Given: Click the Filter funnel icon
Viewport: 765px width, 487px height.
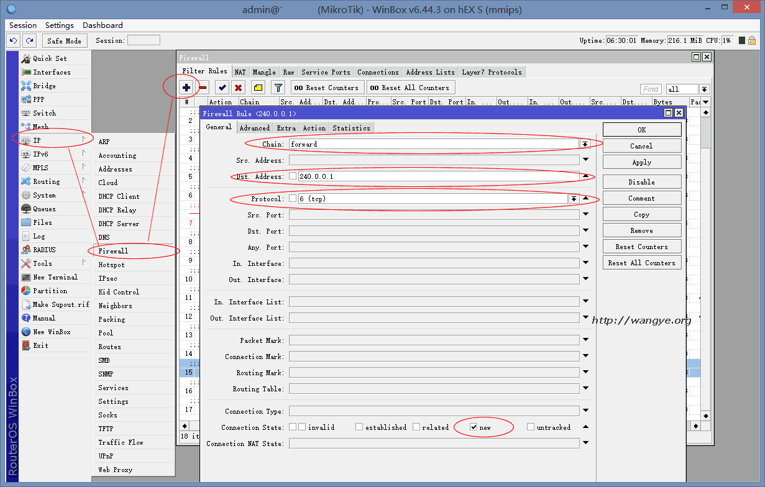Looking at the screenshot, I should pyautogui.click(x=278, y=88).
